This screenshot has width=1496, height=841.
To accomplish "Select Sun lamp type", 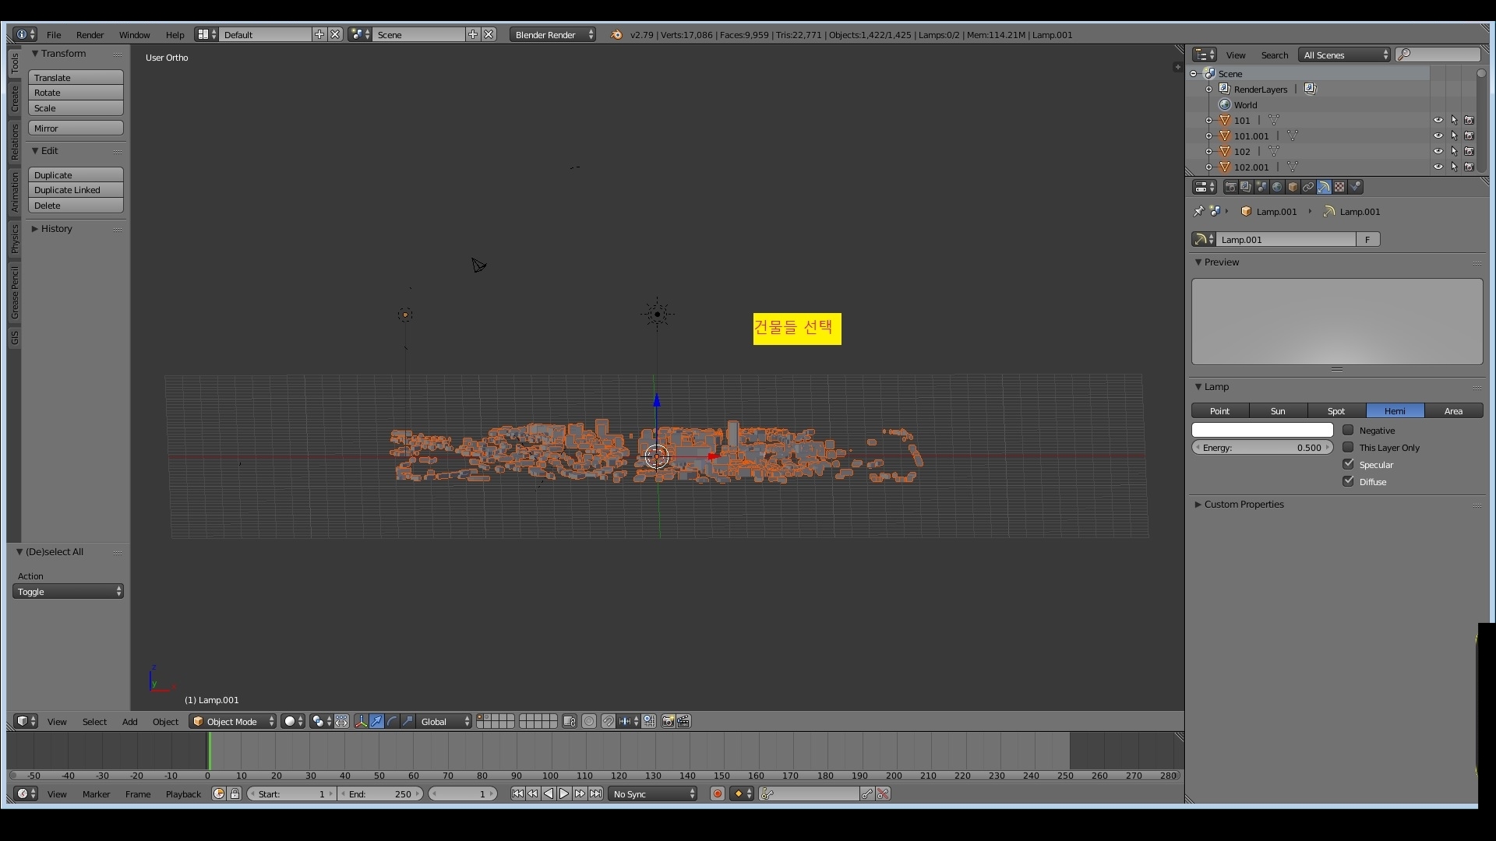I will (1278, 410).
